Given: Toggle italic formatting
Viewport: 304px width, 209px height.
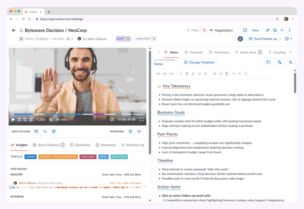Looking at the screenshot, I should (x=193, y=74).
